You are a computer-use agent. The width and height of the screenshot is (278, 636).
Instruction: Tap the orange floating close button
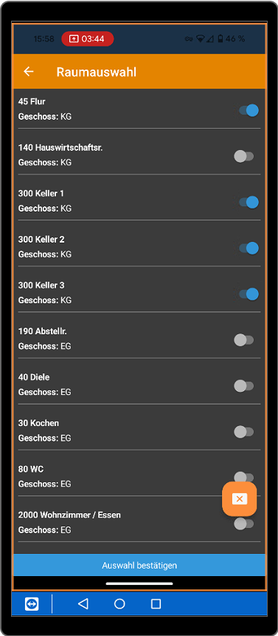click(x=239, y=499)
